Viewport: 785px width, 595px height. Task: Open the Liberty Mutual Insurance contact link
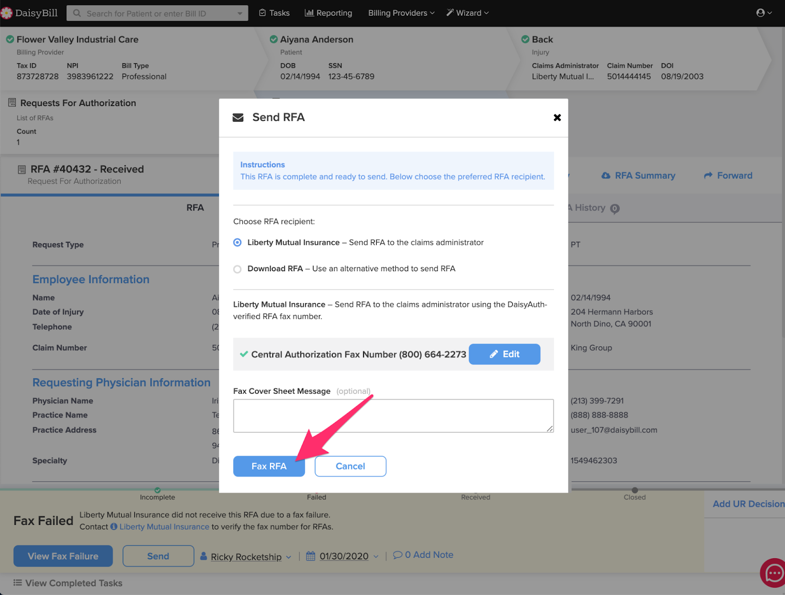pyautogui.click(x=164, y=527)
